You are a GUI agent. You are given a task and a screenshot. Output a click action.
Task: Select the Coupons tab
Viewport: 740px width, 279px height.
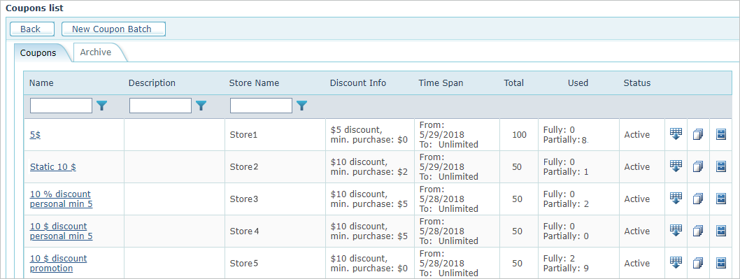click(38, 53)
